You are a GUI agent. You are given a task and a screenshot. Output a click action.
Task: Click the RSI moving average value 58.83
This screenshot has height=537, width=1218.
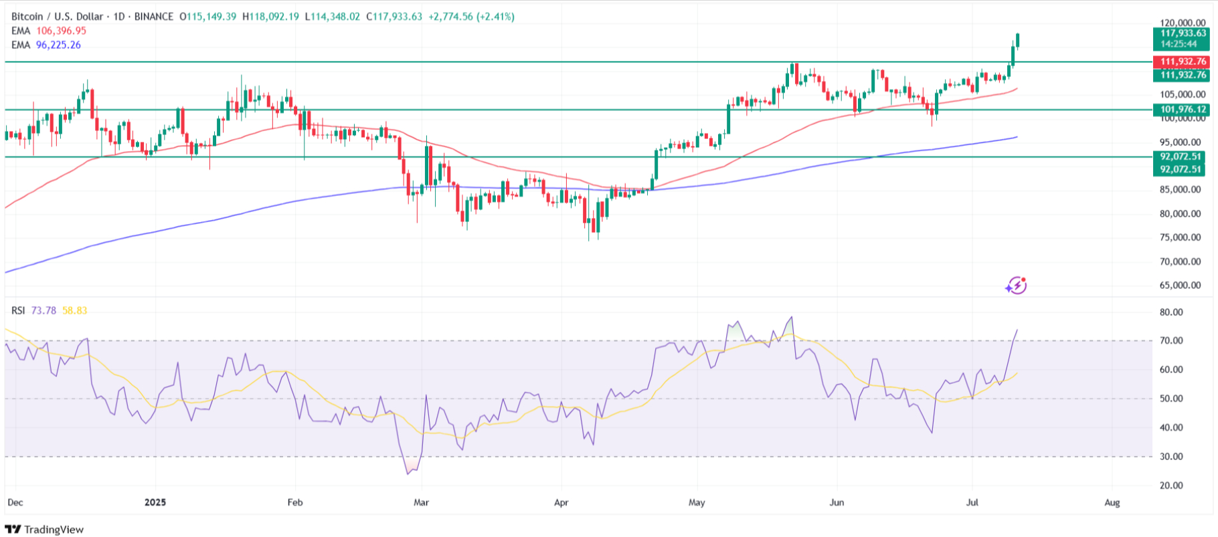click(74, 310)
